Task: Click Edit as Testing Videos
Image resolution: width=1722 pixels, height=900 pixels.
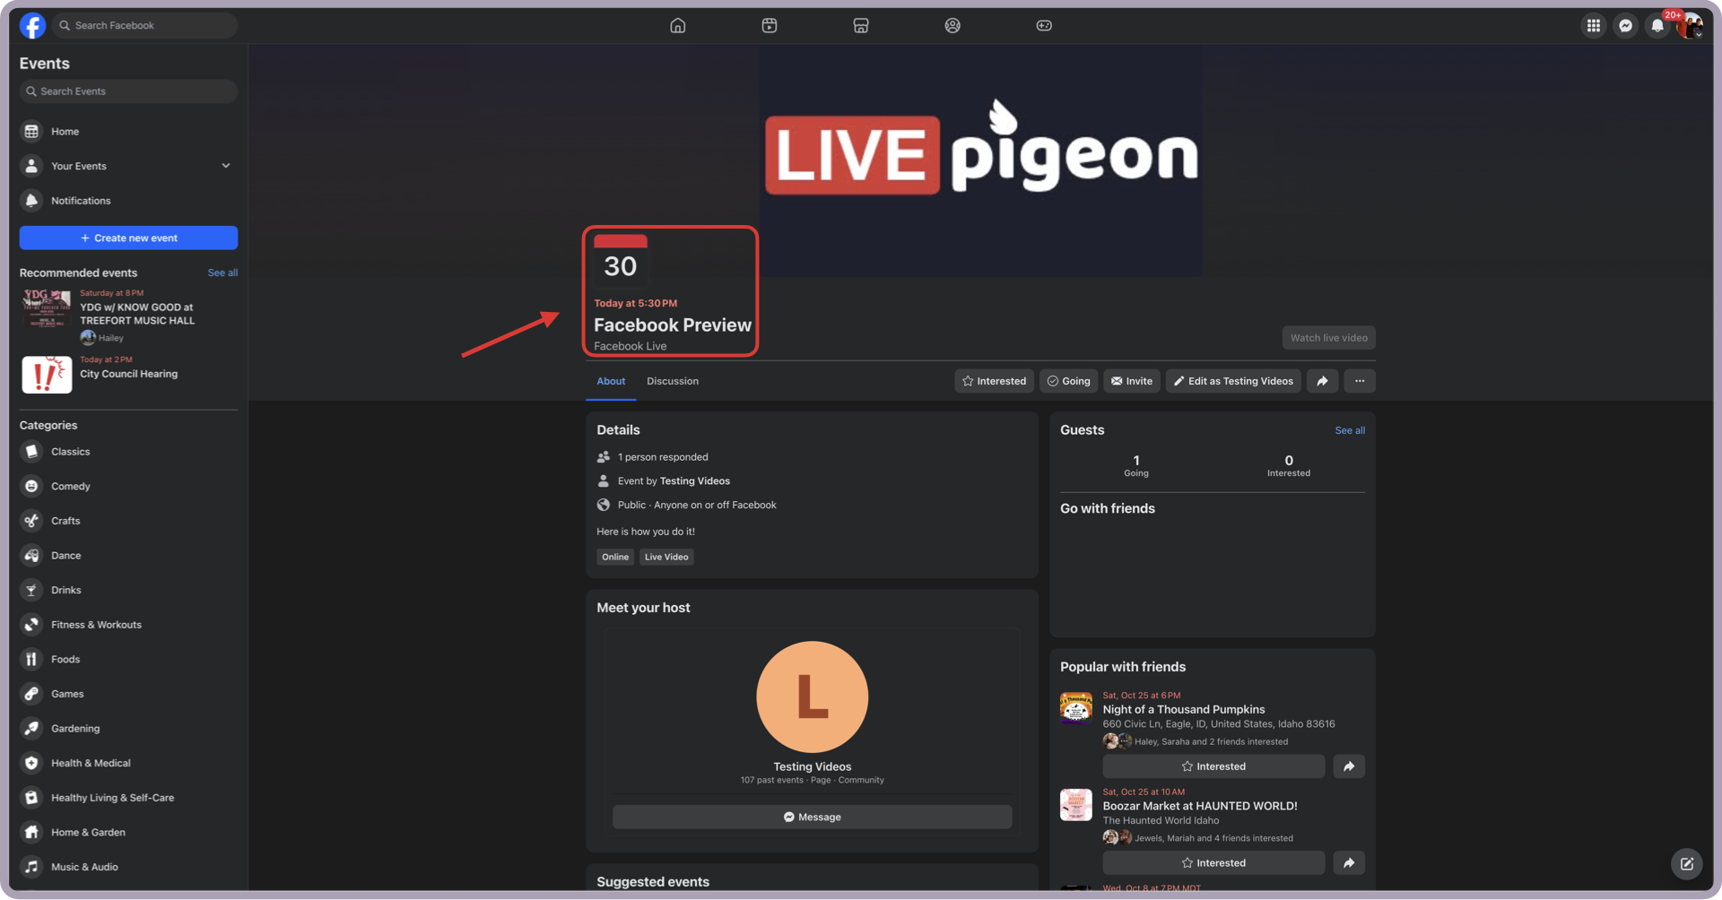Action: [1233, 381]
